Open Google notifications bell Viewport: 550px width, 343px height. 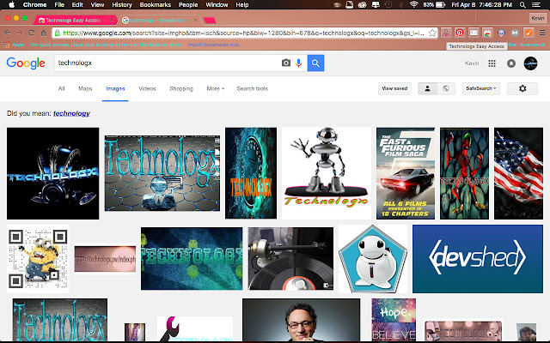(511, 63)
